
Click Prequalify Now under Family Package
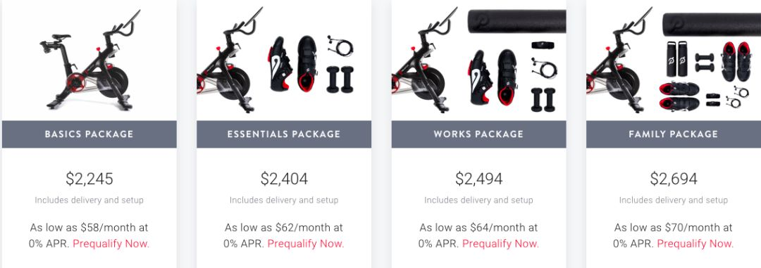coord(695,243)
